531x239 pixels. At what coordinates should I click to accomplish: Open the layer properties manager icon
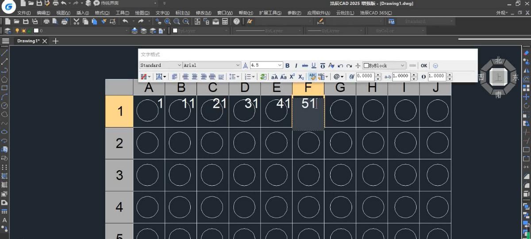pos(7,31)
